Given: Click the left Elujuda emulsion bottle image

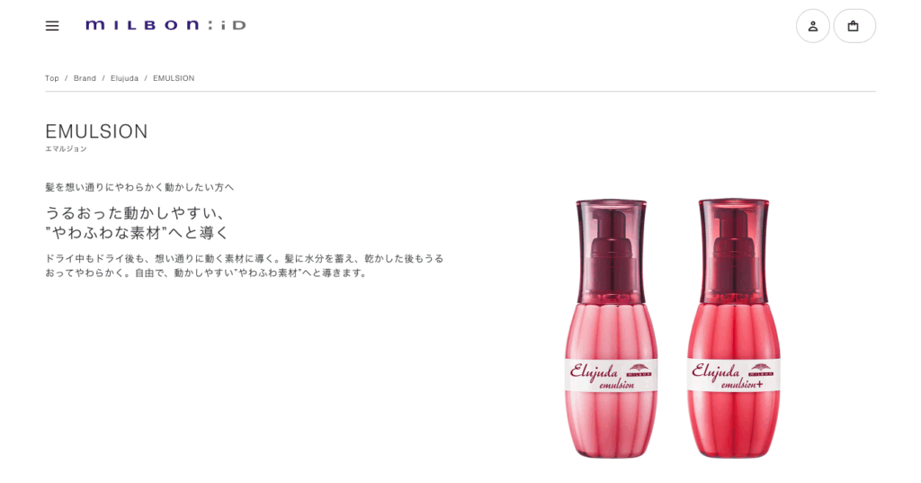Looking at the screenshot, I should [x=612, y=328].
